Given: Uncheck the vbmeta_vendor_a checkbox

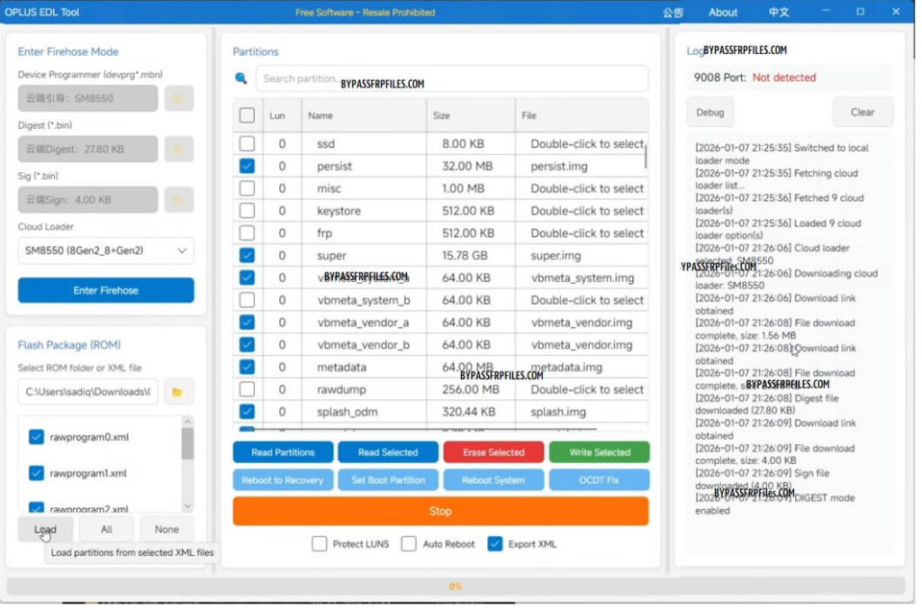Looking at the screenshot, I should point(247,323).
